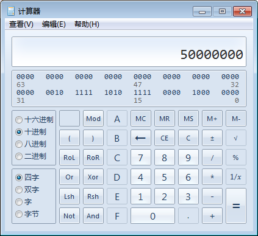The image size is (258, 236).
Task: Click the Xor button
Action: 93,177
